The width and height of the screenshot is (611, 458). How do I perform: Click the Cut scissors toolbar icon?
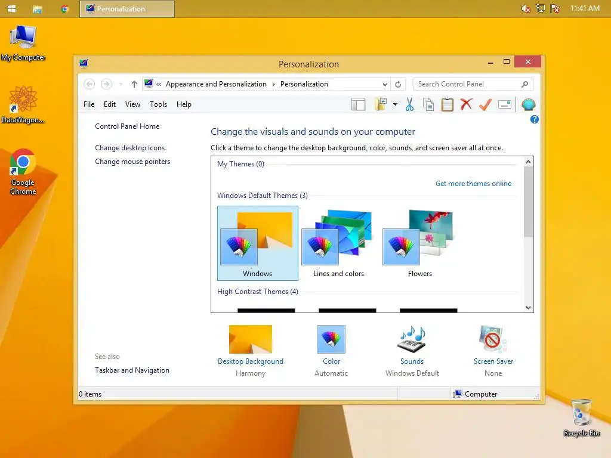[x=409, y=104]
